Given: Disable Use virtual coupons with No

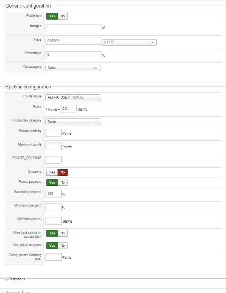Looking at the screenshot, I should [x=62, y=246].
